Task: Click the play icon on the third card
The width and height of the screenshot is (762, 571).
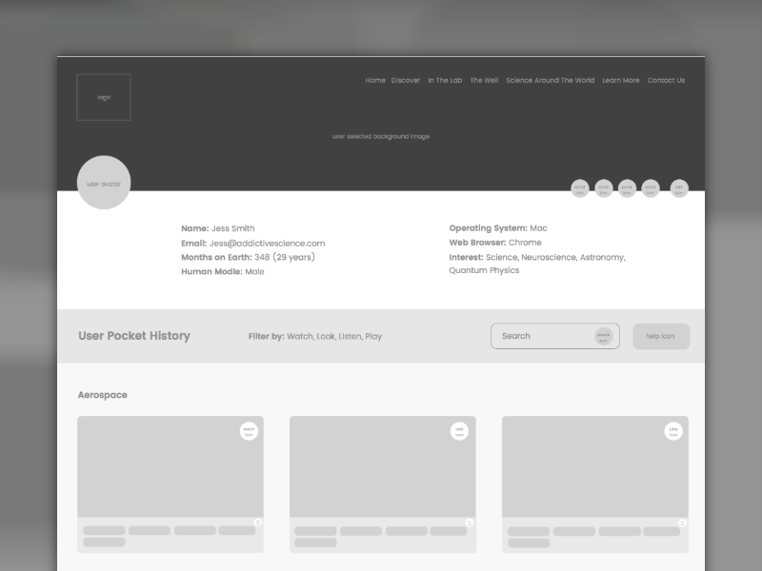Action: pyautogui.click(x=673, y=431)
